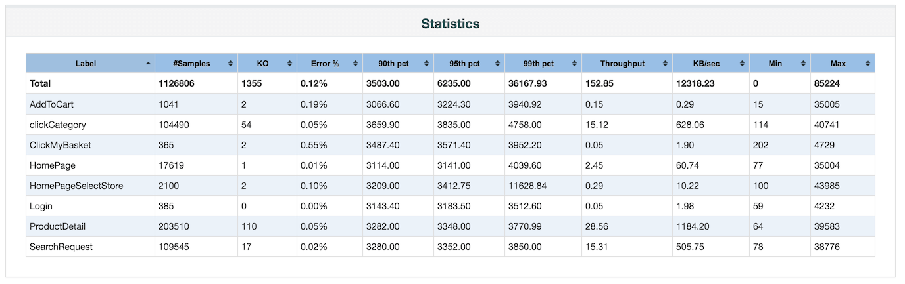Click sort arrows icon beside #Samples

tap(230, 64)
